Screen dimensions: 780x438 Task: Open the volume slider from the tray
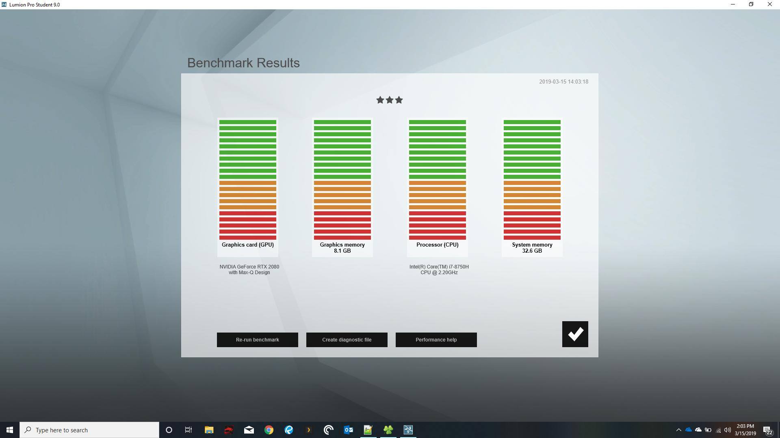coord(728,430)
